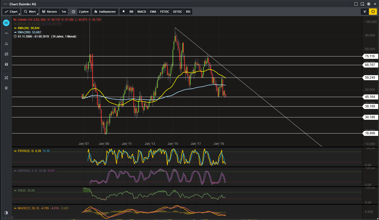Select the text annotation tool
The width and height of the screenshot is (379, 220).
6,64
